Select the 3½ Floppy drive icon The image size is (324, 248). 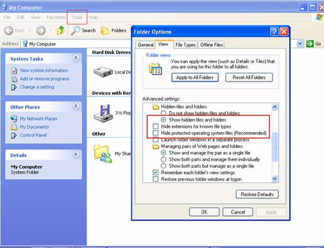click(104, 113)
